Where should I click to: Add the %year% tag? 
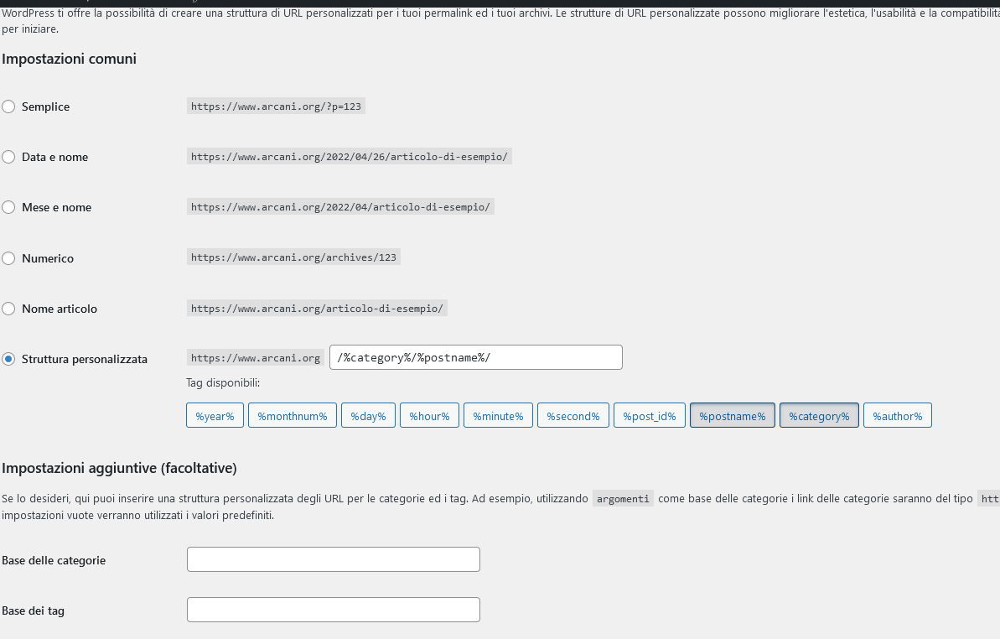(x=215, y=416)
